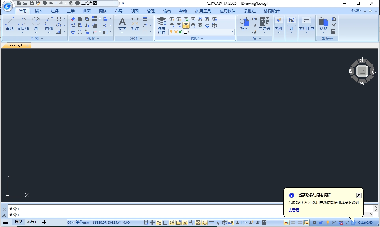Click the Rotate tool in Modify panel
Image resolution: width=380 pixels, height=227 pixels.
click(80, 32)
